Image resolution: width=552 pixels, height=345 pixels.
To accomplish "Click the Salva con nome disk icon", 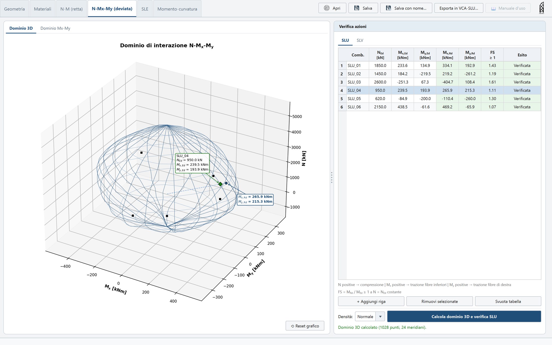I will click(x=388, y=8).
